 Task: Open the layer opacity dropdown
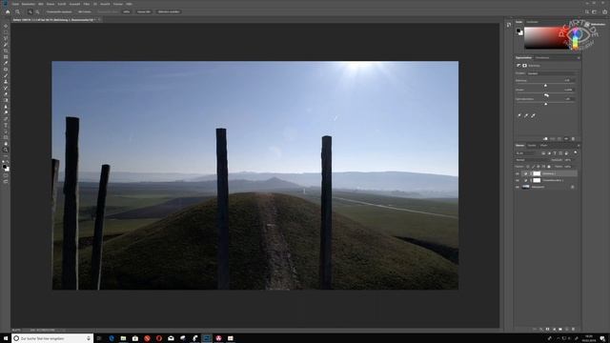(568, 160)
